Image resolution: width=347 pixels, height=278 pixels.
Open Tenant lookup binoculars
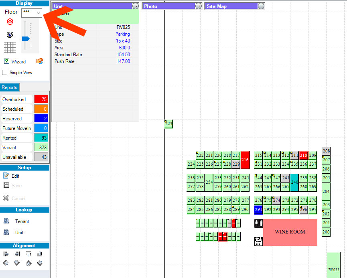6,221
